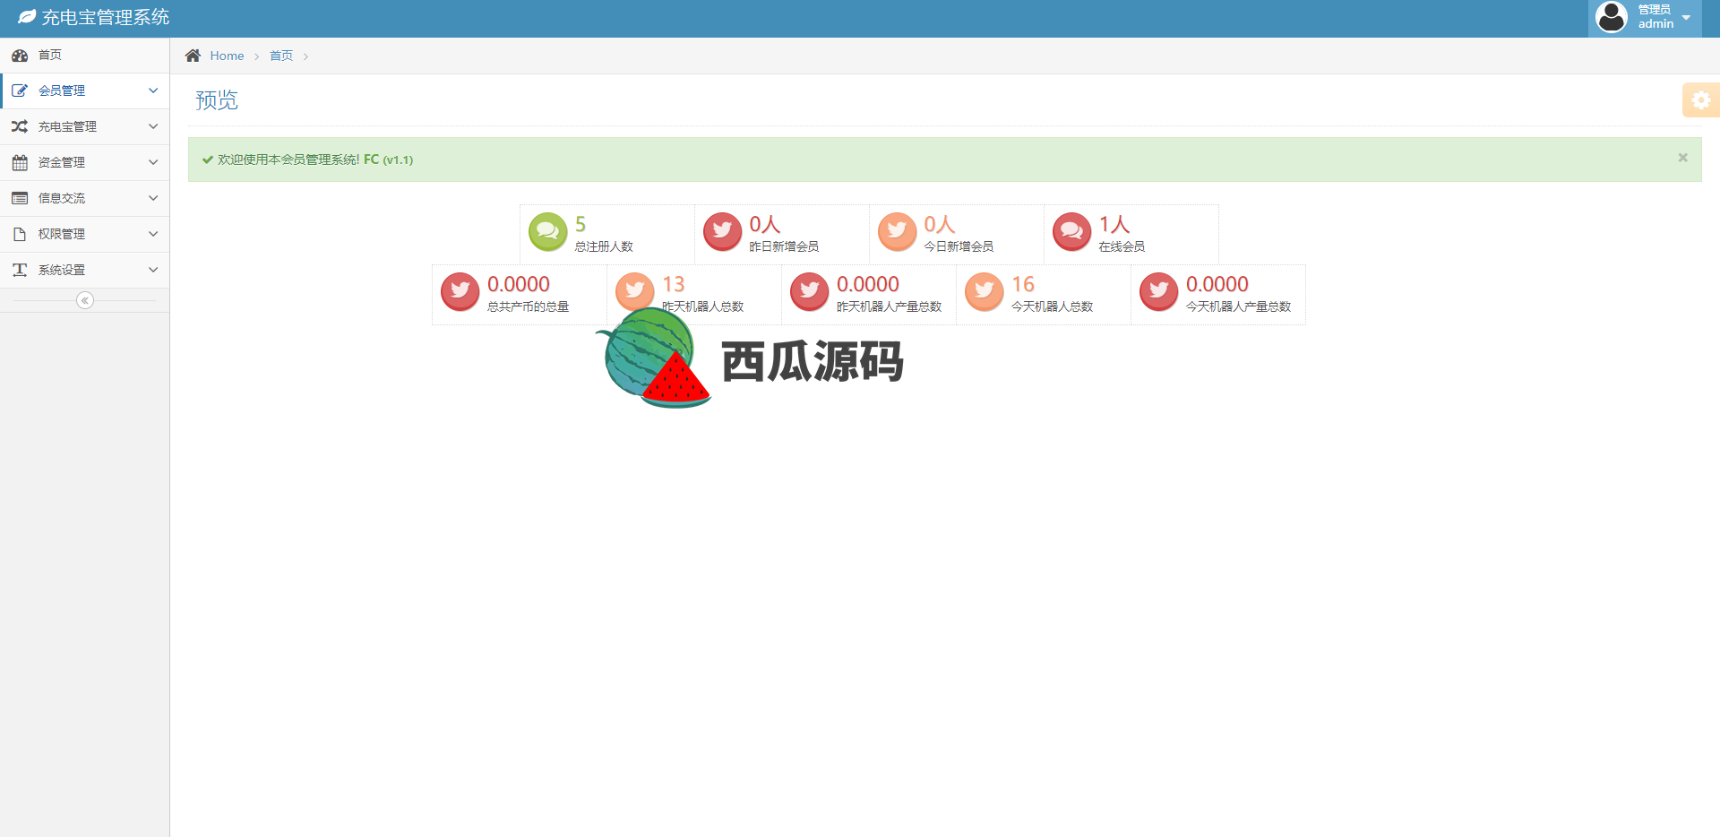Click the 总共产币的总量 label
Image resolution: width=1720 pixels, height=837 pixels.
(x=529, y=306)
